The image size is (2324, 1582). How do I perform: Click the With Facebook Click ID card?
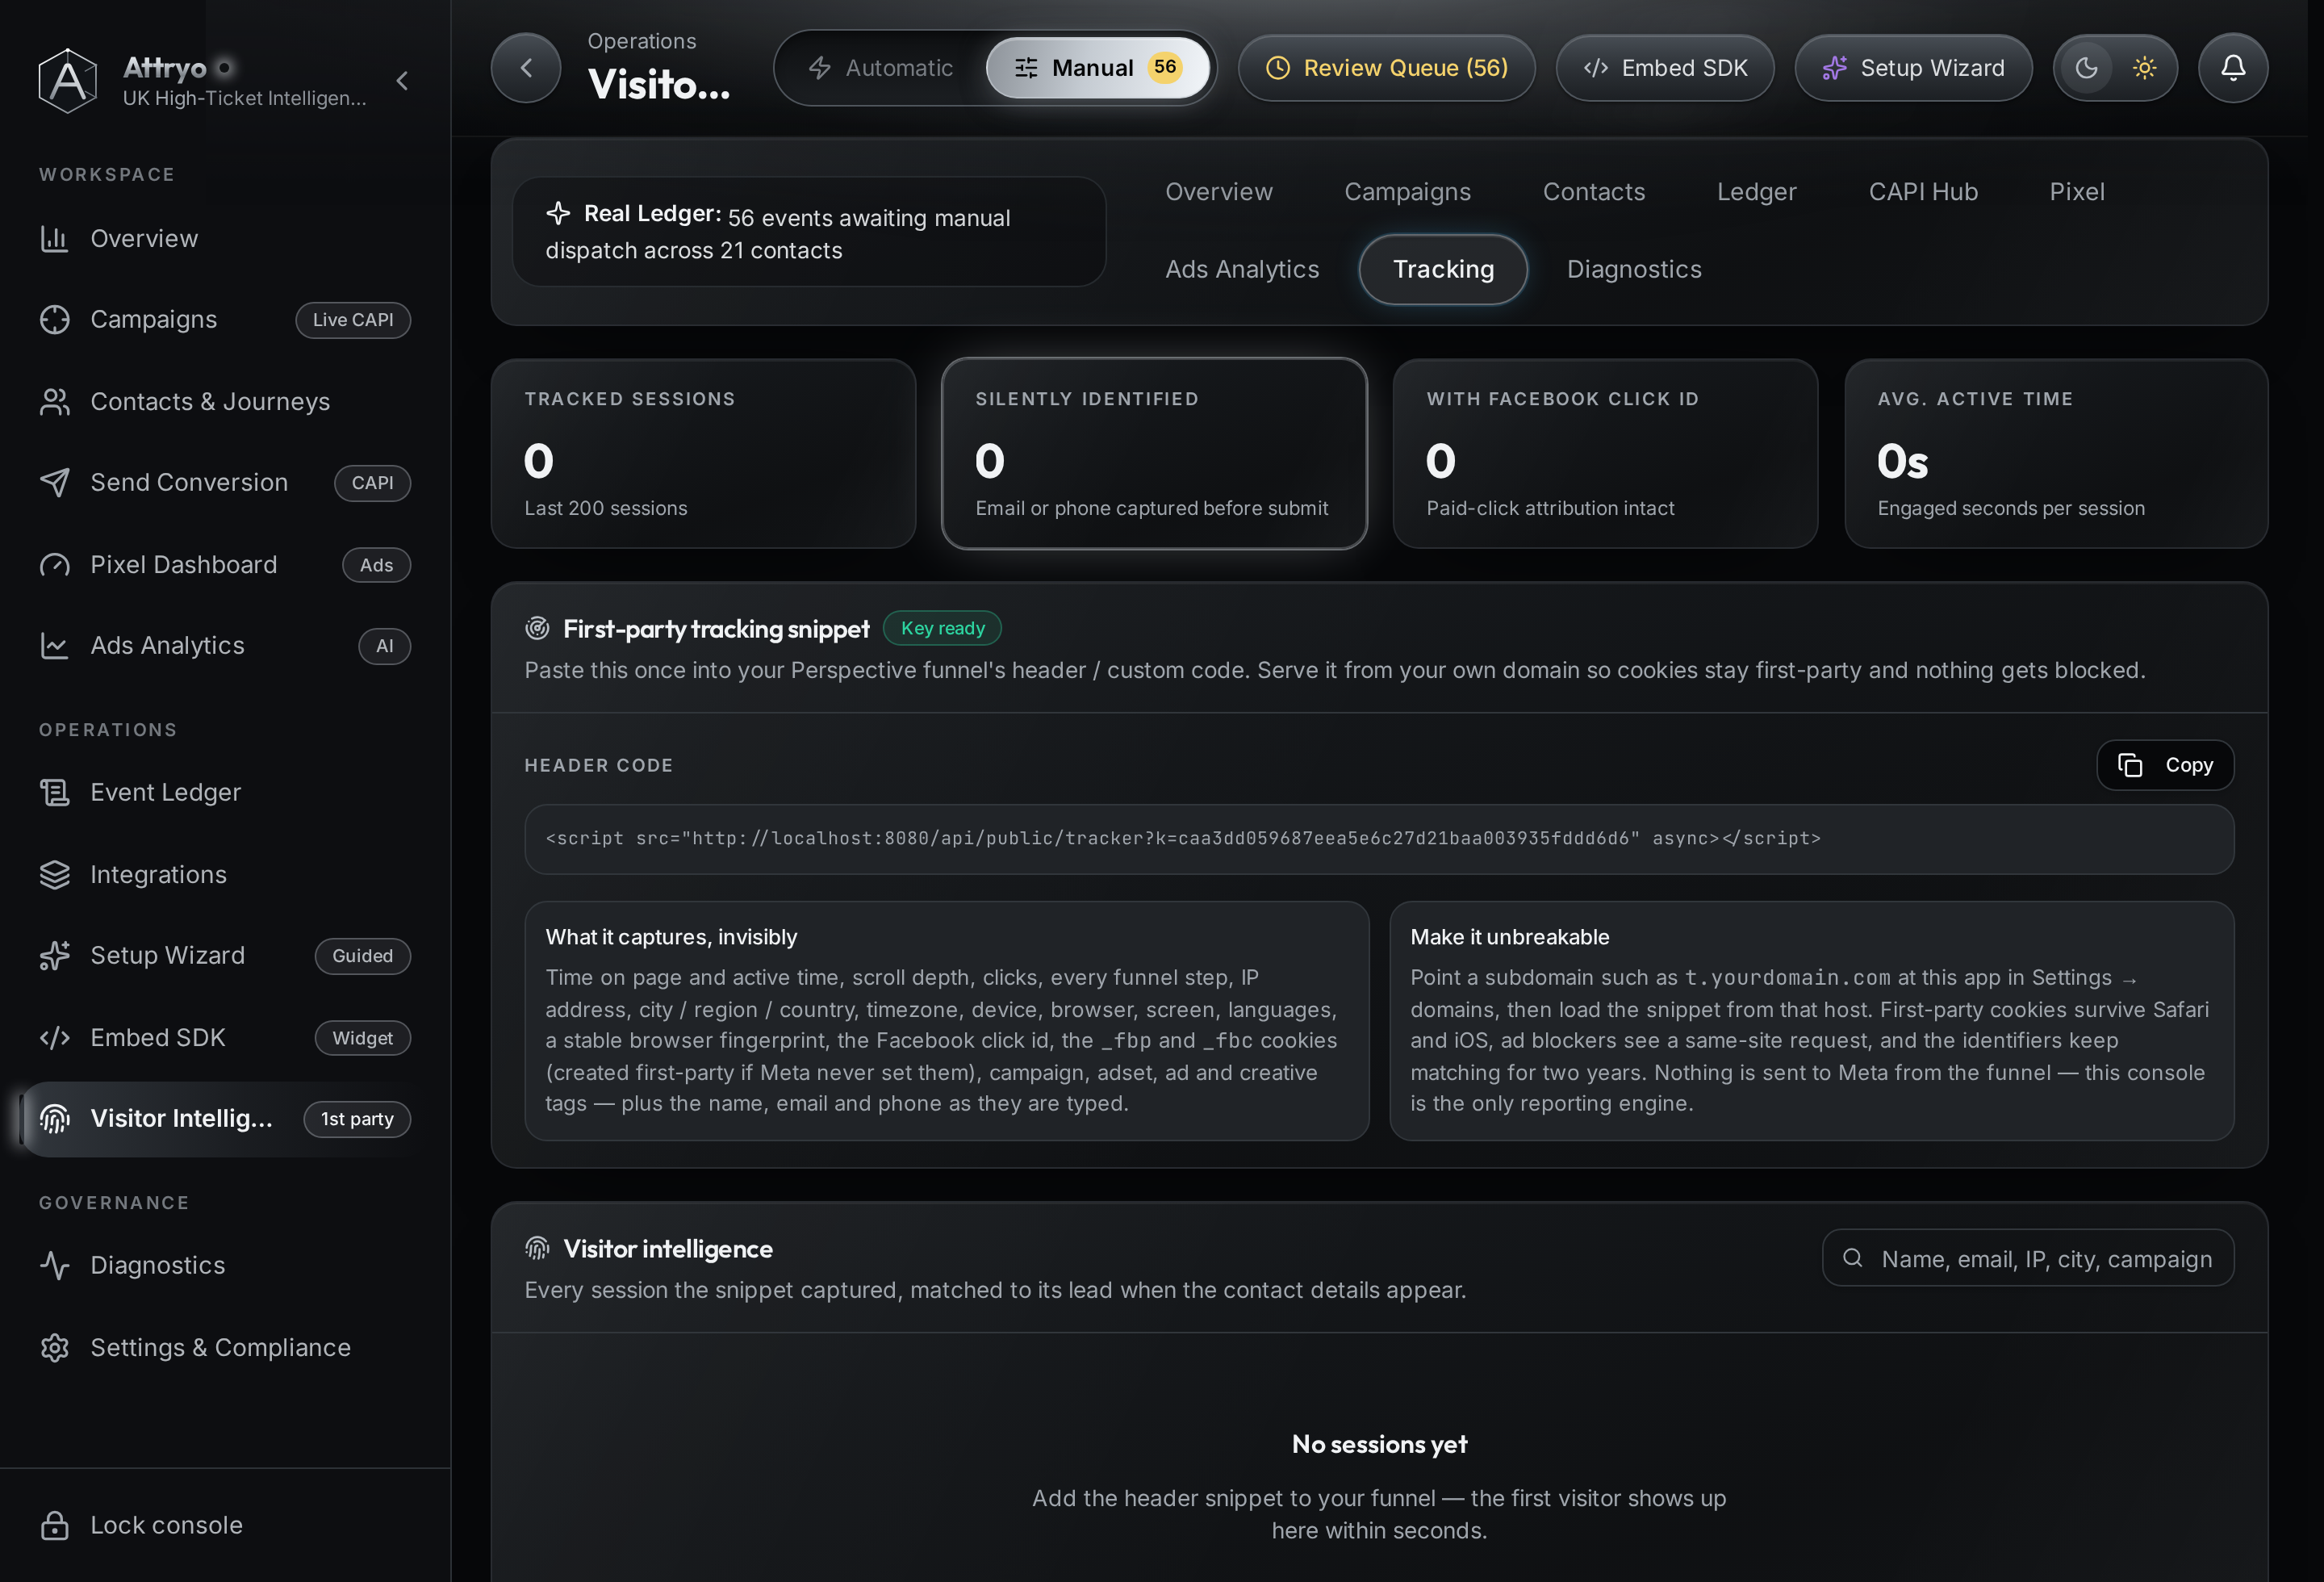pos(1605,454)
